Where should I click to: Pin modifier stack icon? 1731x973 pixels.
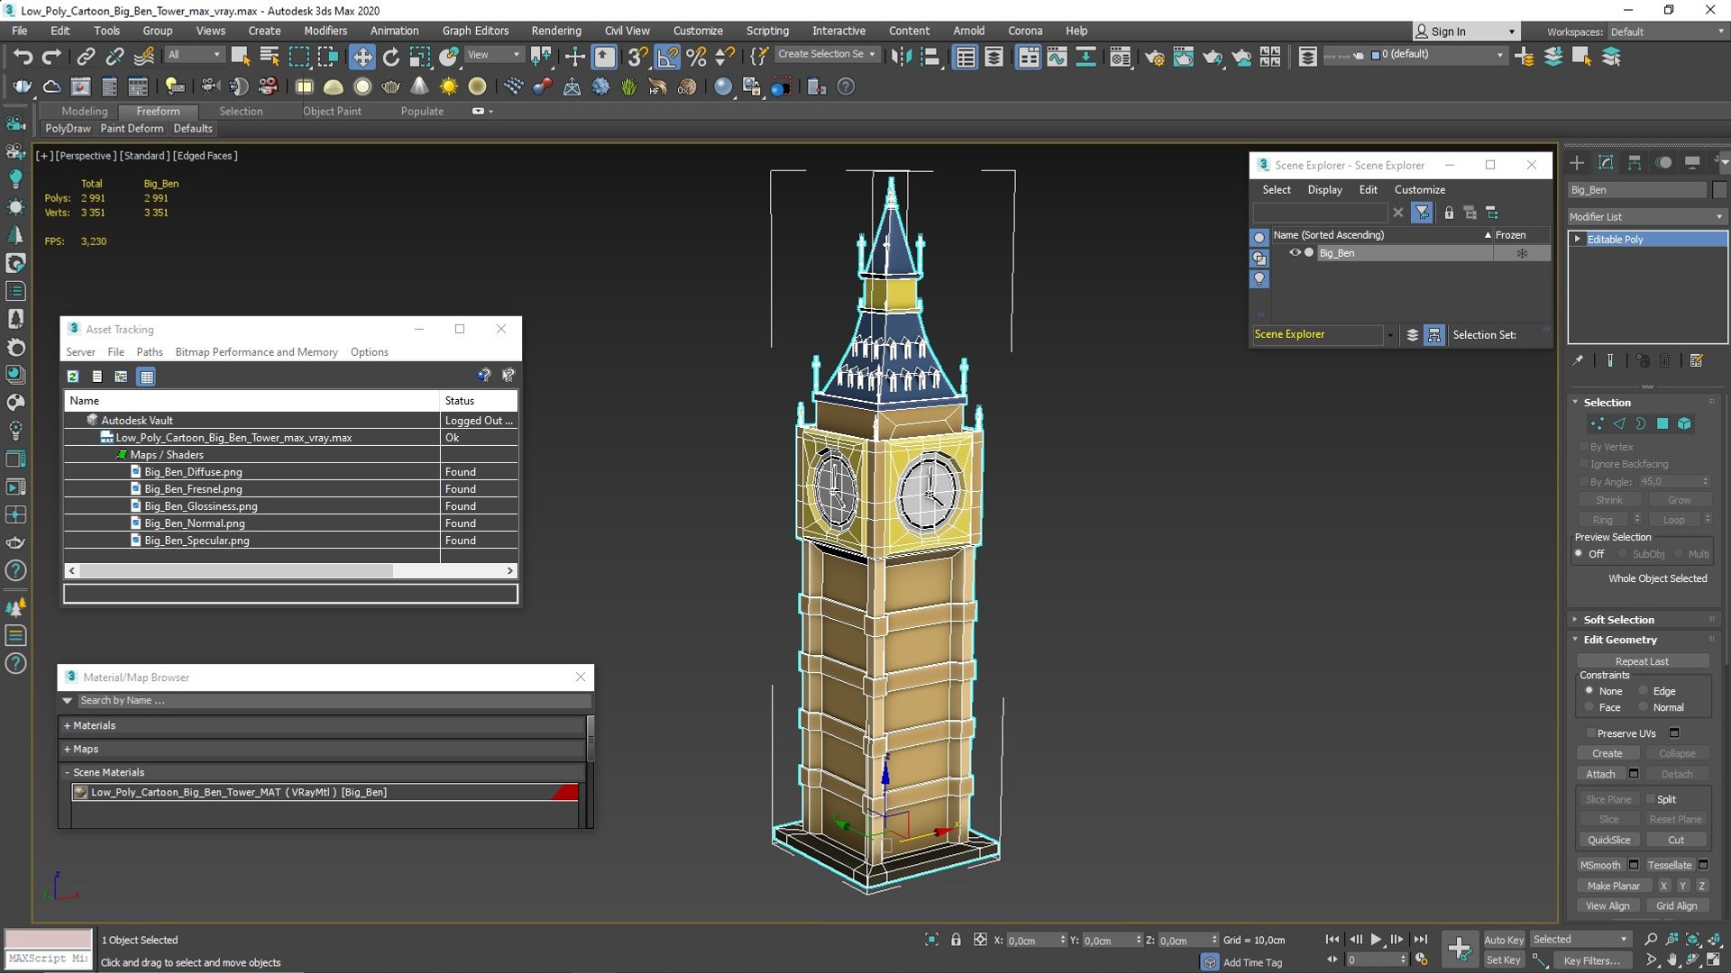click(x=1578, y=360)
